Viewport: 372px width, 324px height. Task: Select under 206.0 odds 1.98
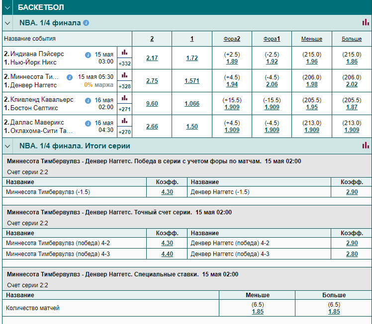312,84
